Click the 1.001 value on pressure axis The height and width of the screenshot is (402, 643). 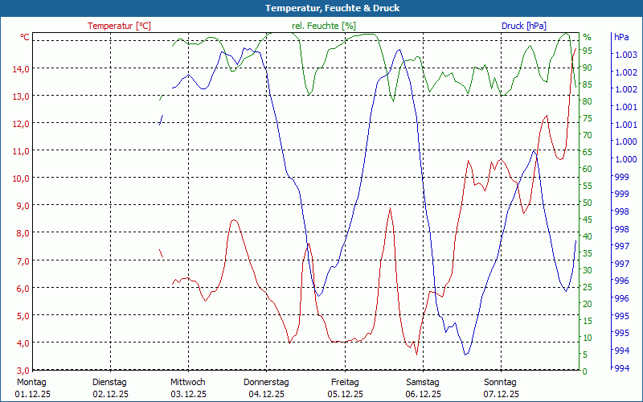coord(625,125)
